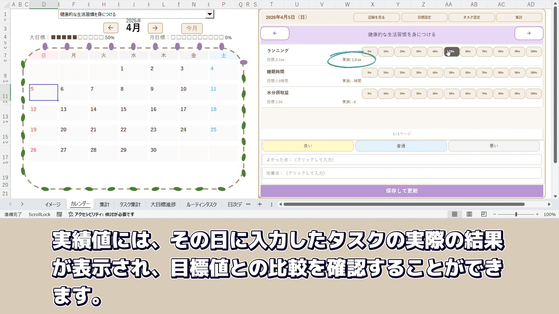Click previous month arrow button
Screen dimensions: 559x314
(111, 28)
